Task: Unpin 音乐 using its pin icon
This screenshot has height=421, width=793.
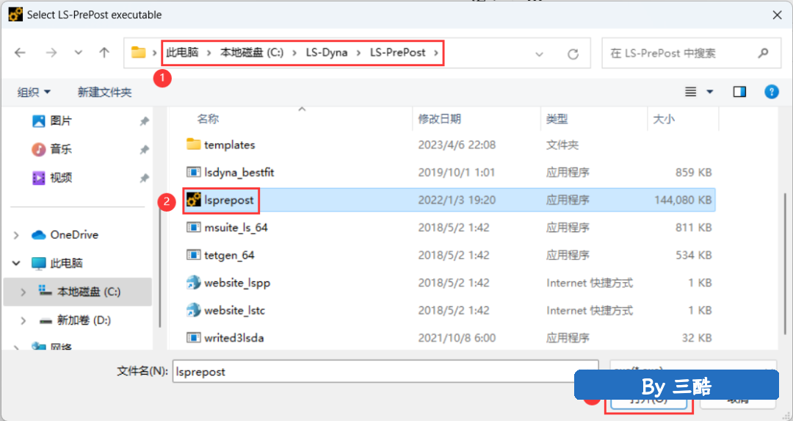Action: pyautogui.click(x=145, y=150)
